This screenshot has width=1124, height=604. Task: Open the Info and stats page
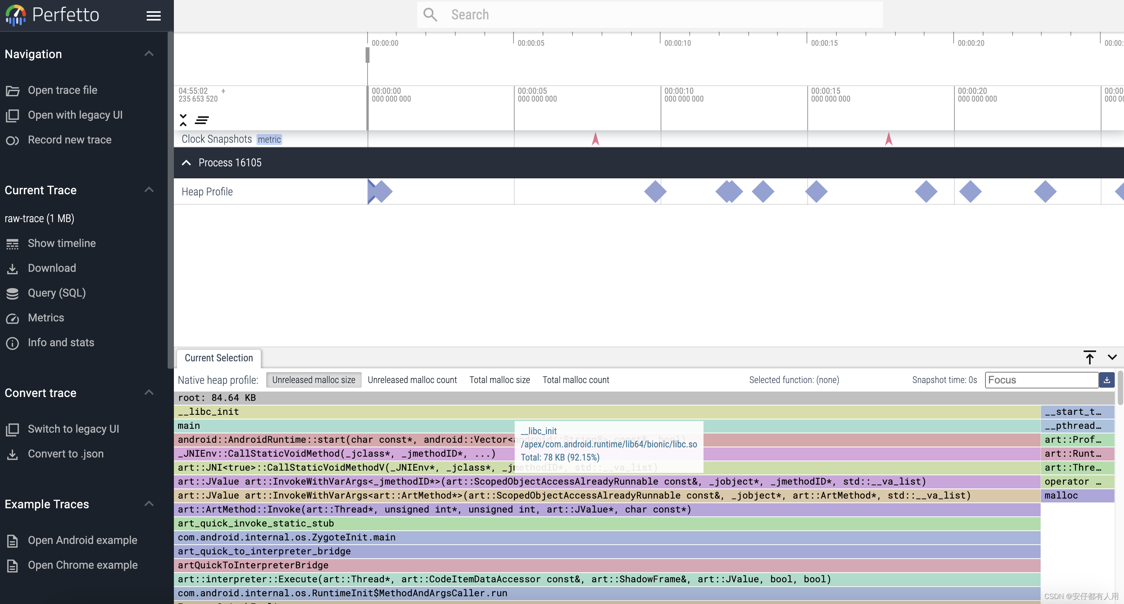pyautogui.click(x=61, y=343)
